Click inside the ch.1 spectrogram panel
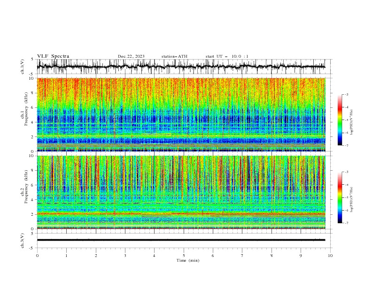Screen dimensions: 372x287 (x=181, y=114)
